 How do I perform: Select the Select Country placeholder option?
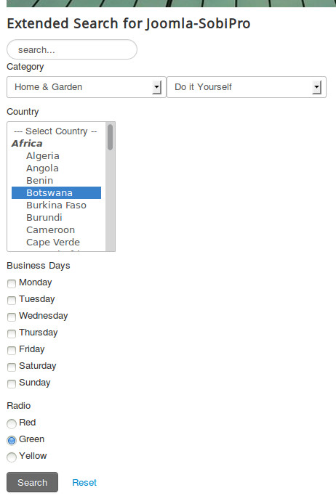56,131
